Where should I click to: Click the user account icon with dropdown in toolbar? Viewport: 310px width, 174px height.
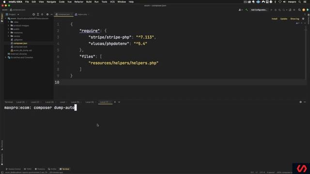[x=240, y=10]
